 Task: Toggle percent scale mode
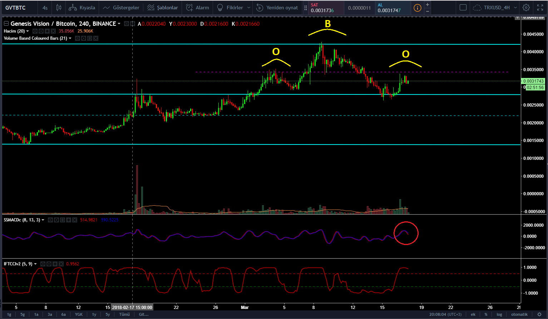pyautogui.click(x=486, y=314)
